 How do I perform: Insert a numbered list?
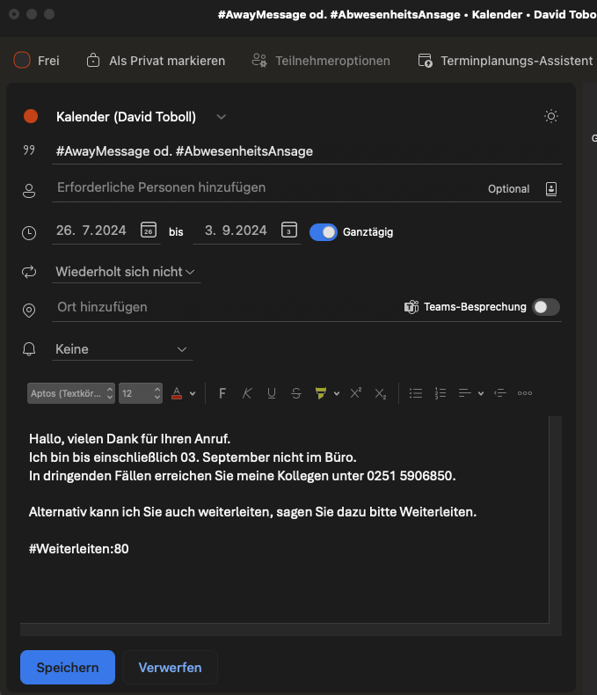click(441, 393)
